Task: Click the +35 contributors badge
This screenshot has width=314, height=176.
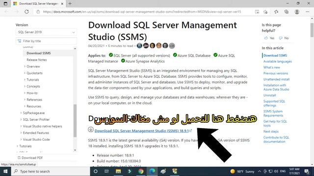Action: (172, 45)
